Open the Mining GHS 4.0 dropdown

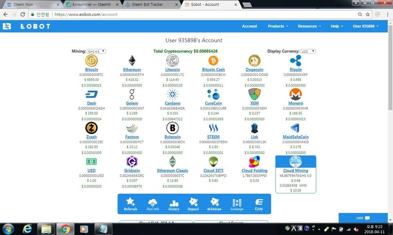[x=97, y=51]
